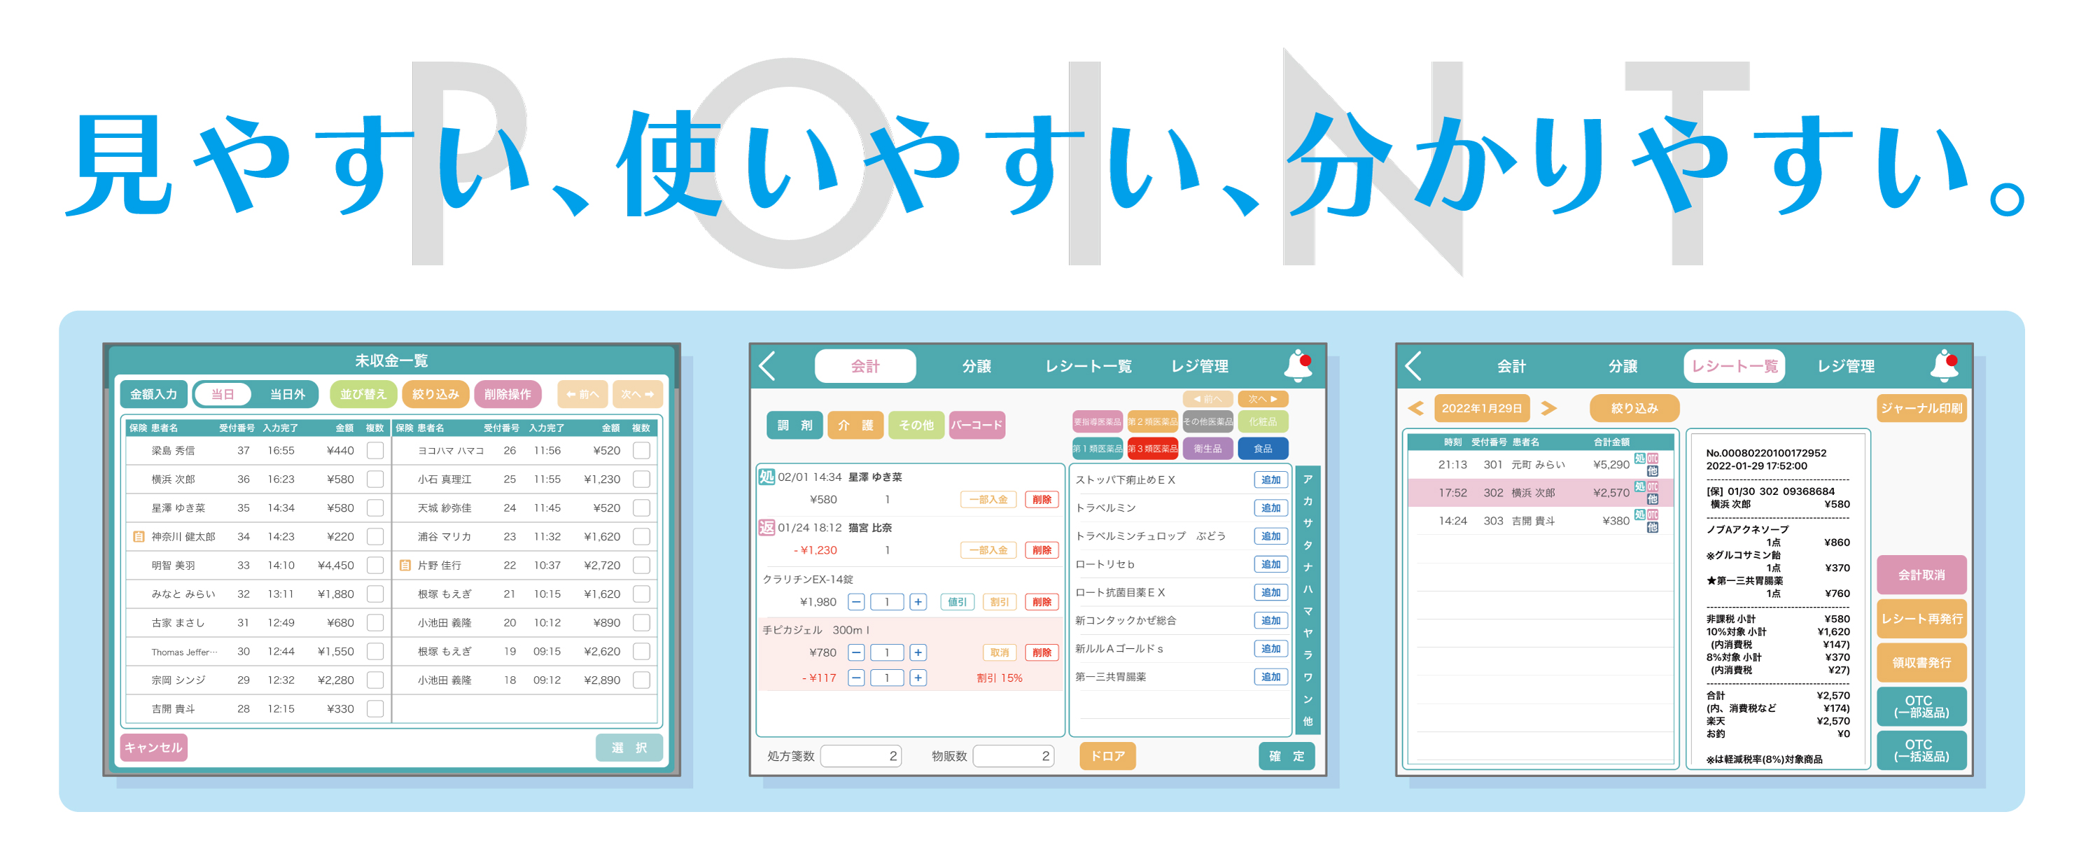Screen dimensions: 2100x868
Task: Click the note icon beside 神奈川 健太郎
Action: pos(139,536)
